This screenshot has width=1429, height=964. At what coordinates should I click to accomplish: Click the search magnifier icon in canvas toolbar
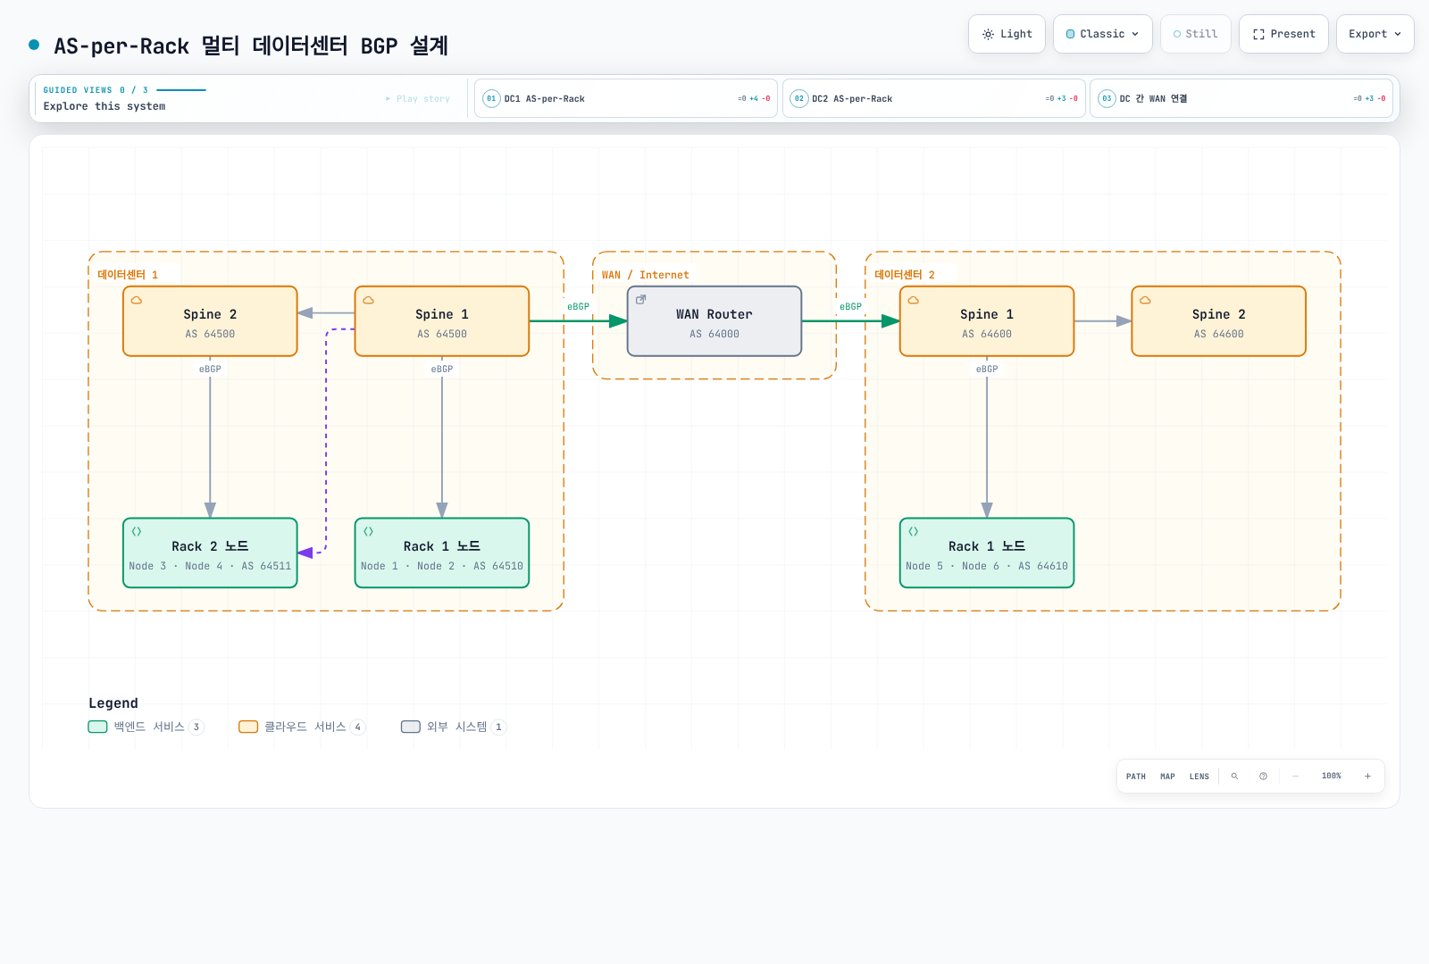pyautogui.click(x=1234, y=777)
